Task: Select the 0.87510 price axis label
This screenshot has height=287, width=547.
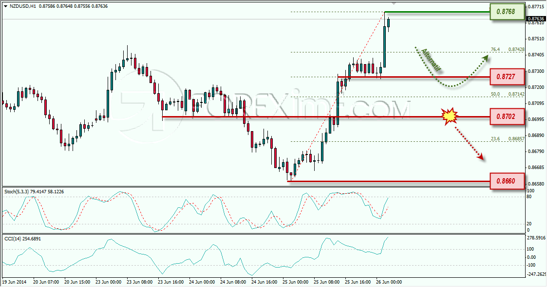Action: coord(536,39)
